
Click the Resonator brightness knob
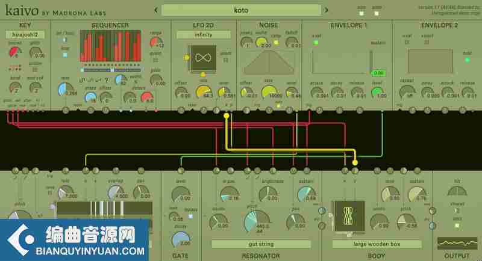coord(268,194)
